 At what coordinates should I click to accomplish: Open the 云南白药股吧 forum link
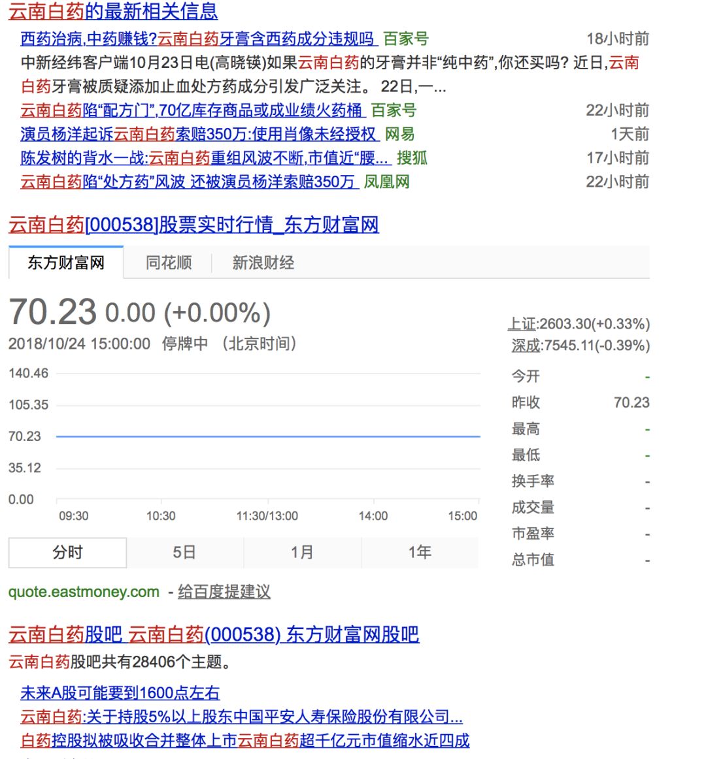tap(212, 634)
